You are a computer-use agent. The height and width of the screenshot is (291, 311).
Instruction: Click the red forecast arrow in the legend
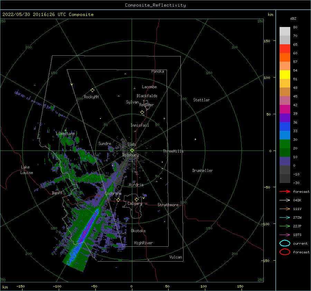(285, 191)
